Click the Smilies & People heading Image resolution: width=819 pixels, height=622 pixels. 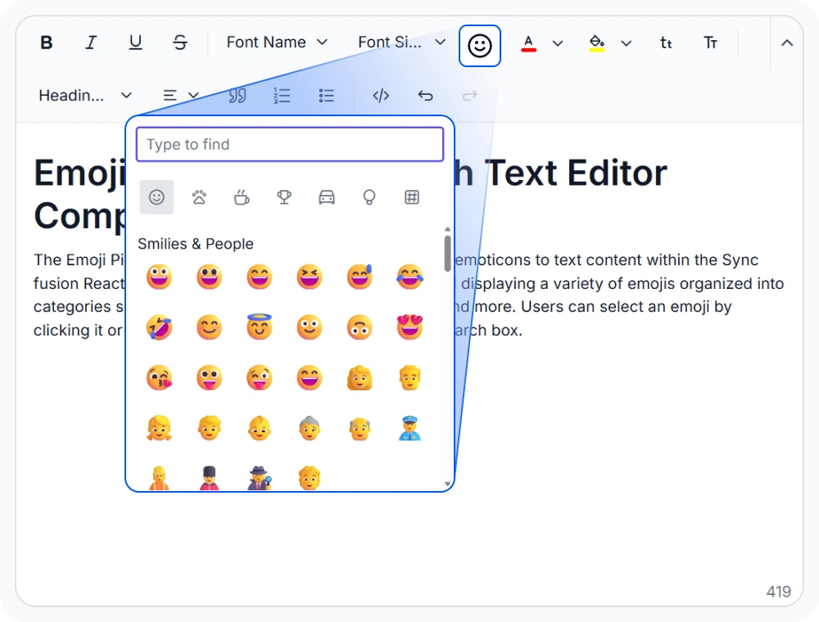196,244
